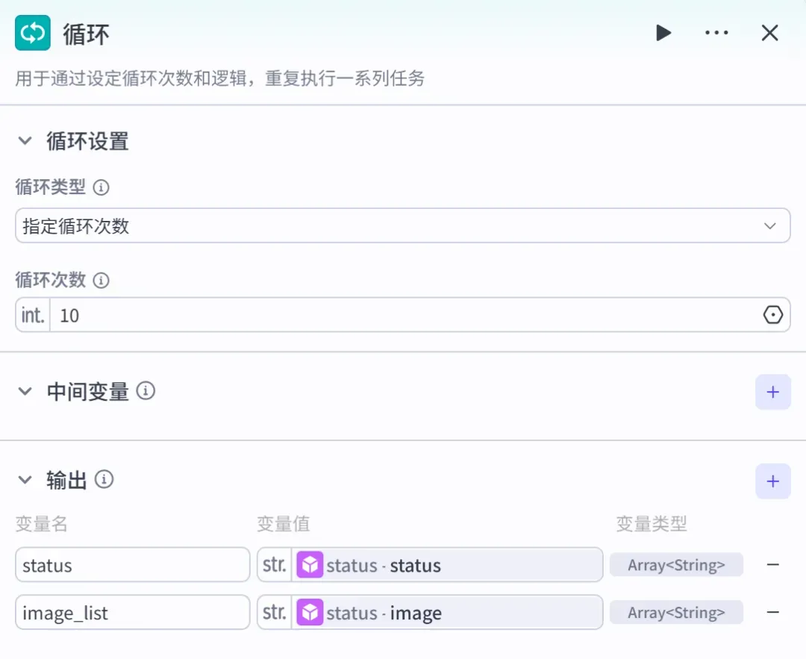This screenshot has height=659, width=806.
Task: Edit the status variable name field
Action: pyautogui.click(x=133, y=565)
